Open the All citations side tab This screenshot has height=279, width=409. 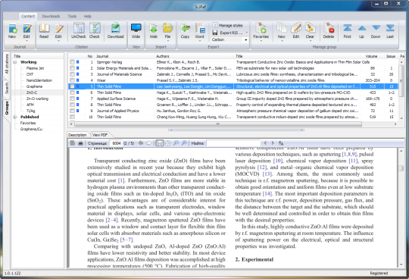[x=7, y=64]
